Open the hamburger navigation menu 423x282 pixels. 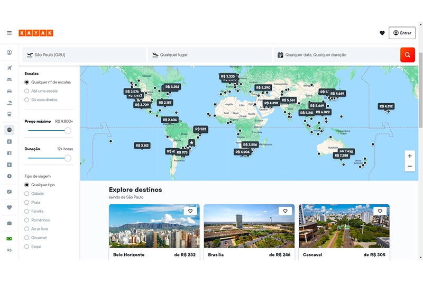pyautogui.click(x=9, y=33)
